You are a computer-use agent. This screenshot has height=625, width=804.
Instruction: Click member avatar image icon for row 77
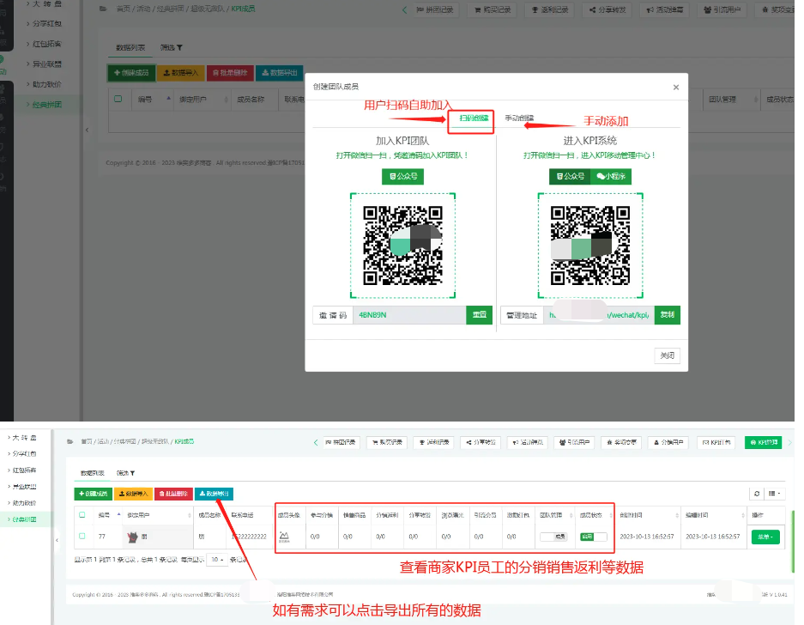point(284,537)
